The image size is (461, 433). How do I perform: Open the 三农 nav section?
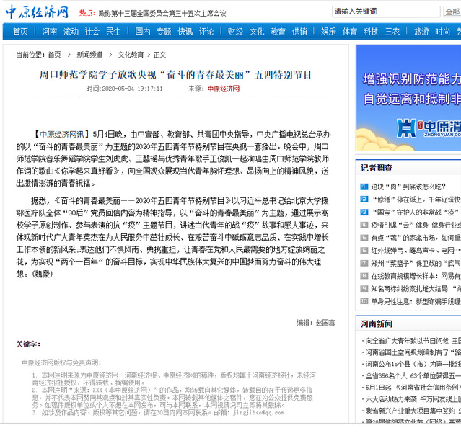[x=392, y=32]
